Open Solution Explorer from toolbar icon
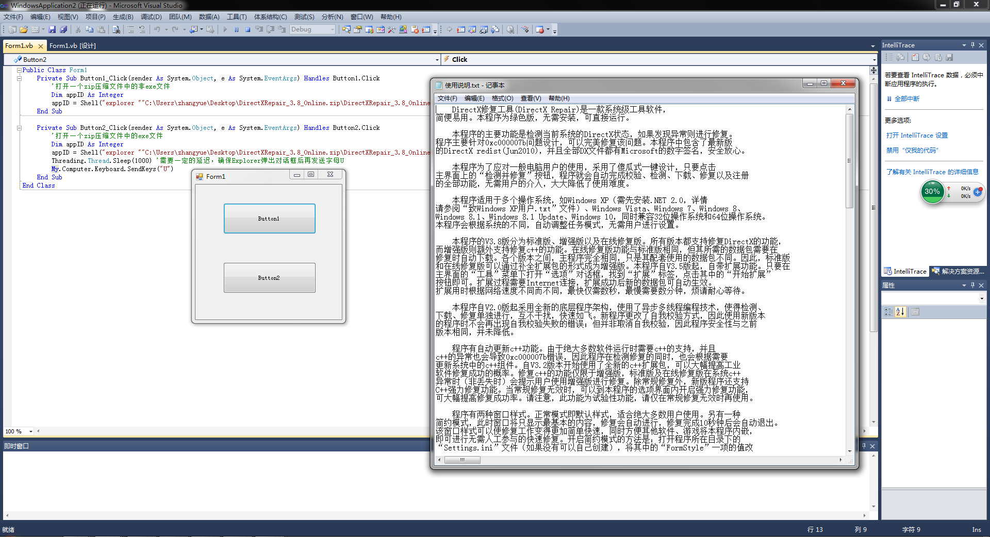The width and height of the screenshot is (990, 537). point(346,29)
